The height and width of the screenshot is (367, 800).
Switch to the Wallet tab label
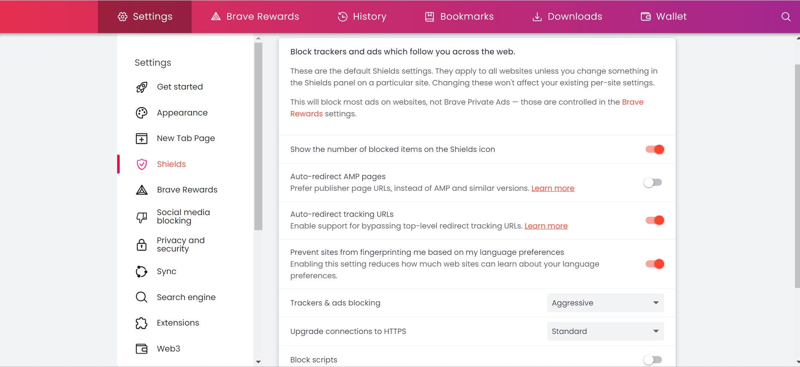[672, 17]
